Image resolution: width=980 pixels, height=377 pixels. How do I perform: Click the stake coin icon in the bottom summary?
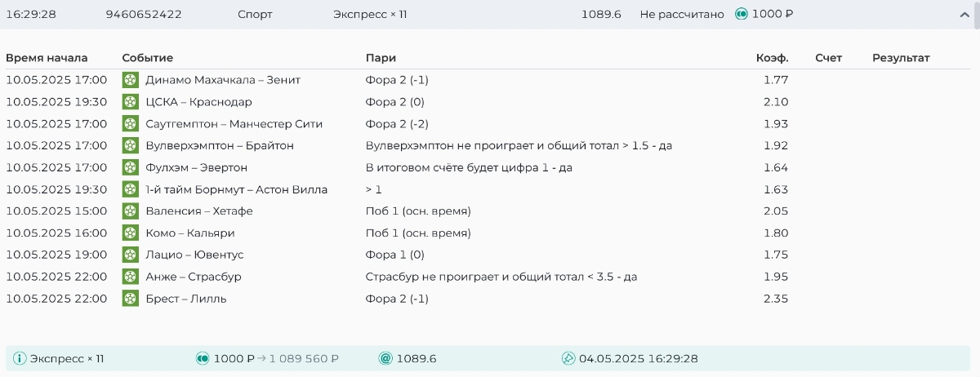point(203,359)
